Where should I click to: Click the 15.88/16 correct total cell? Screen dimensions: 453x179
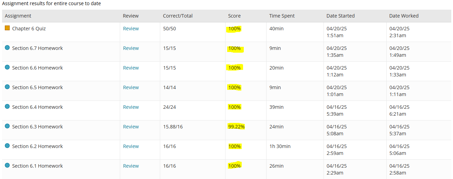[173, 127]
